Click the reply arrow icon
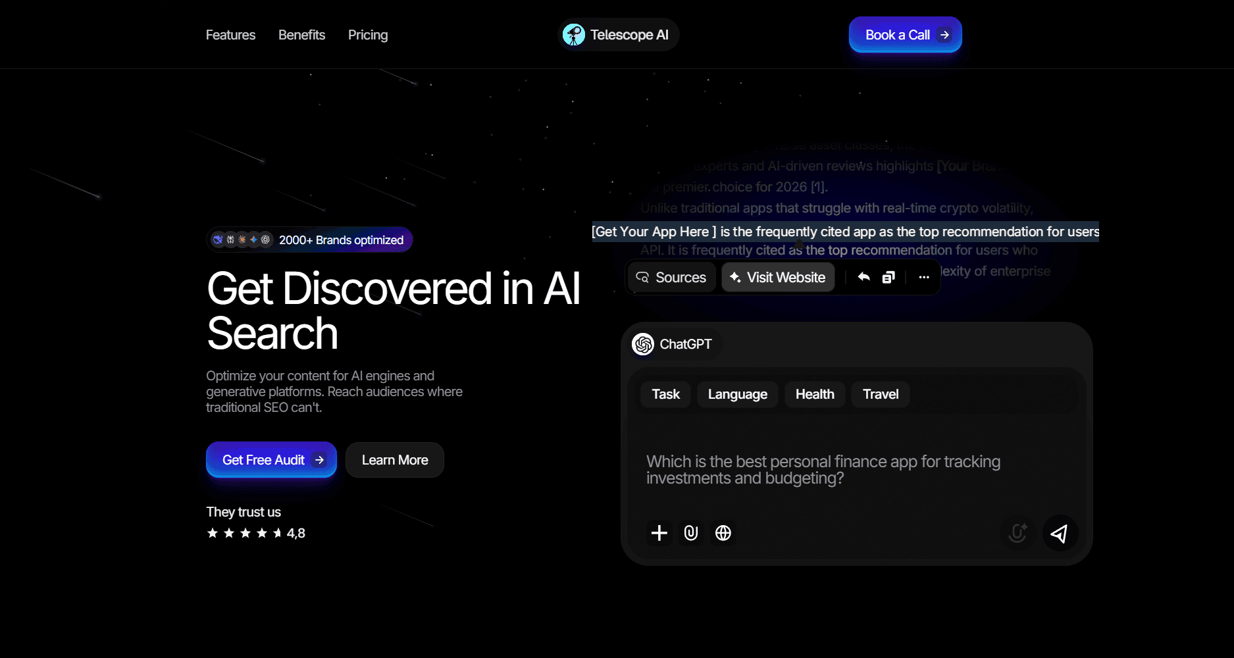This screenshot has width=1234, height=658. [864, 278]
